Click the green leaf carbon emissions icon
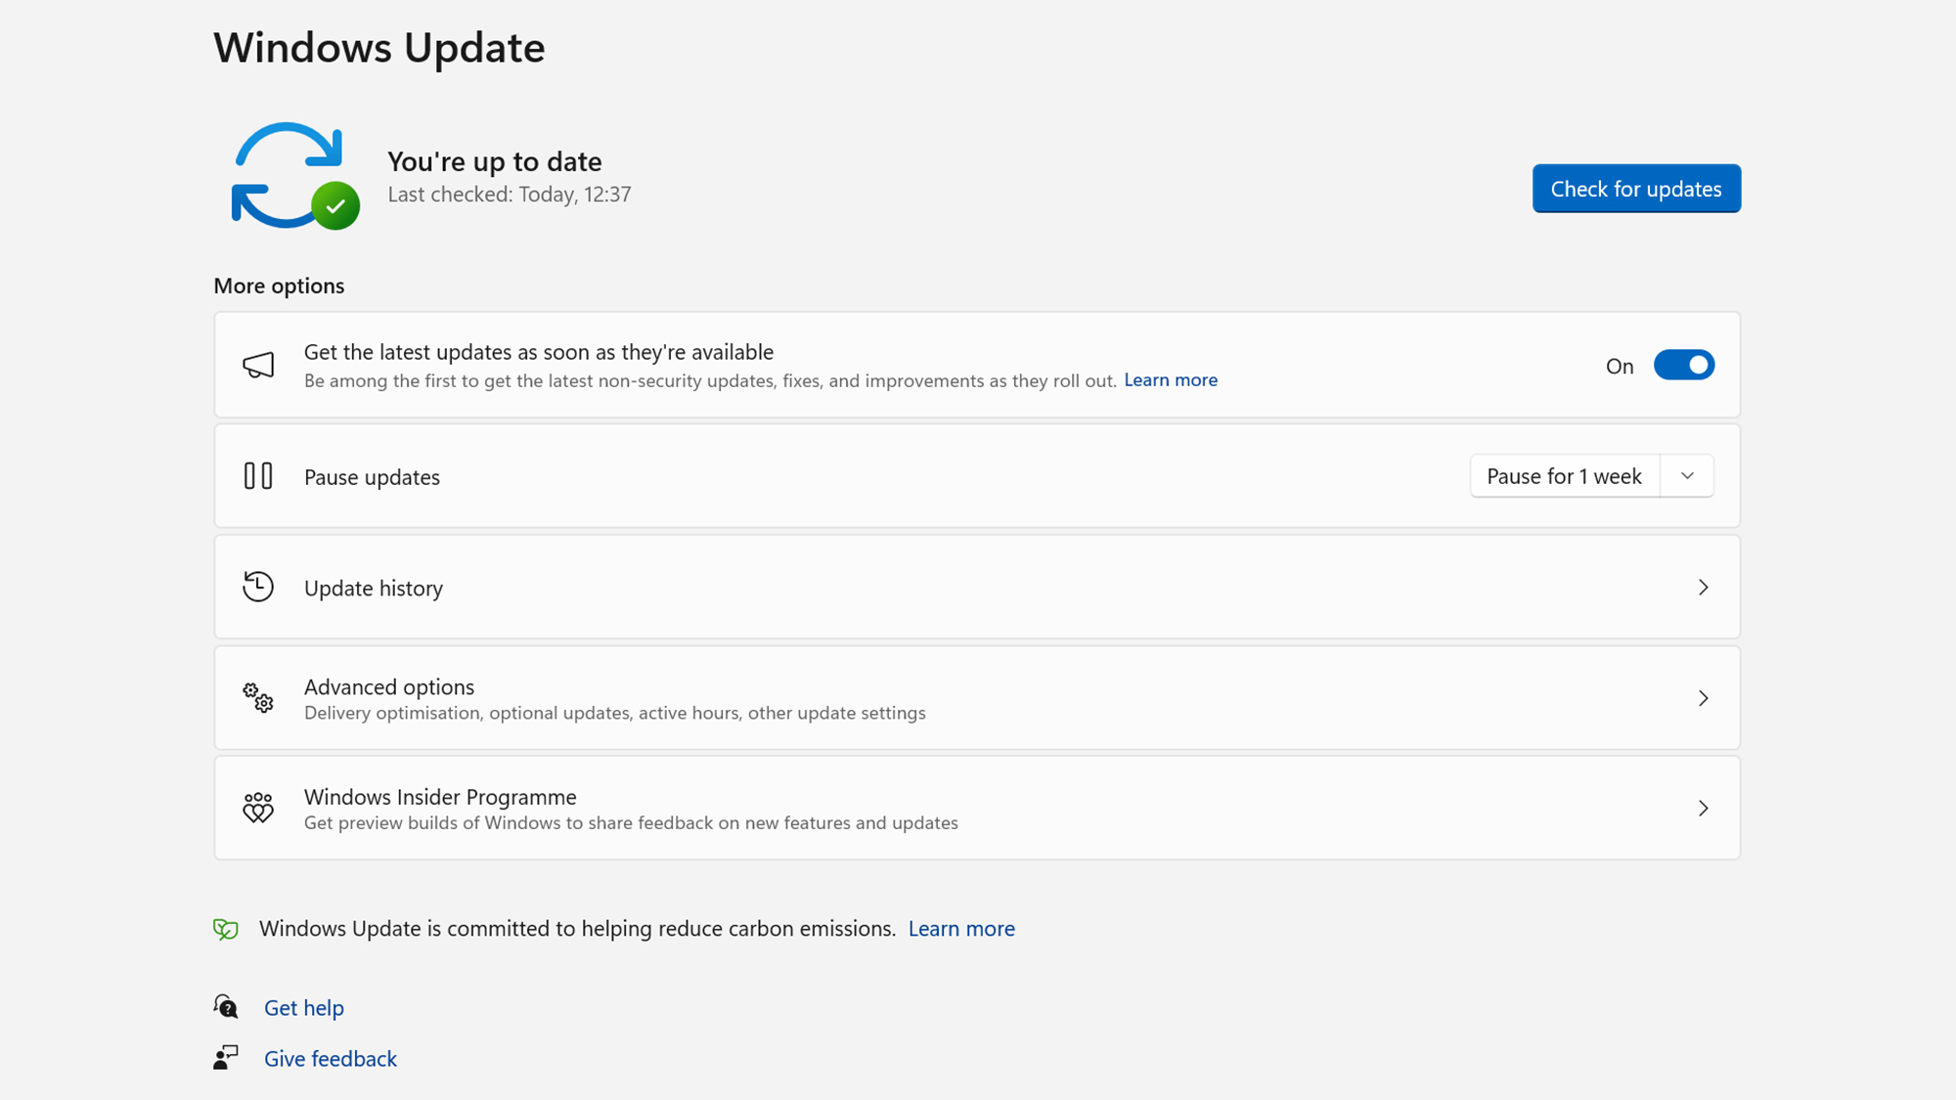 tap(226, 929)
